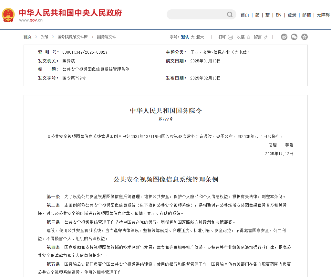The image size is (331, 277).
Task: Click the star icon next to 收藏
Action: 249,37
